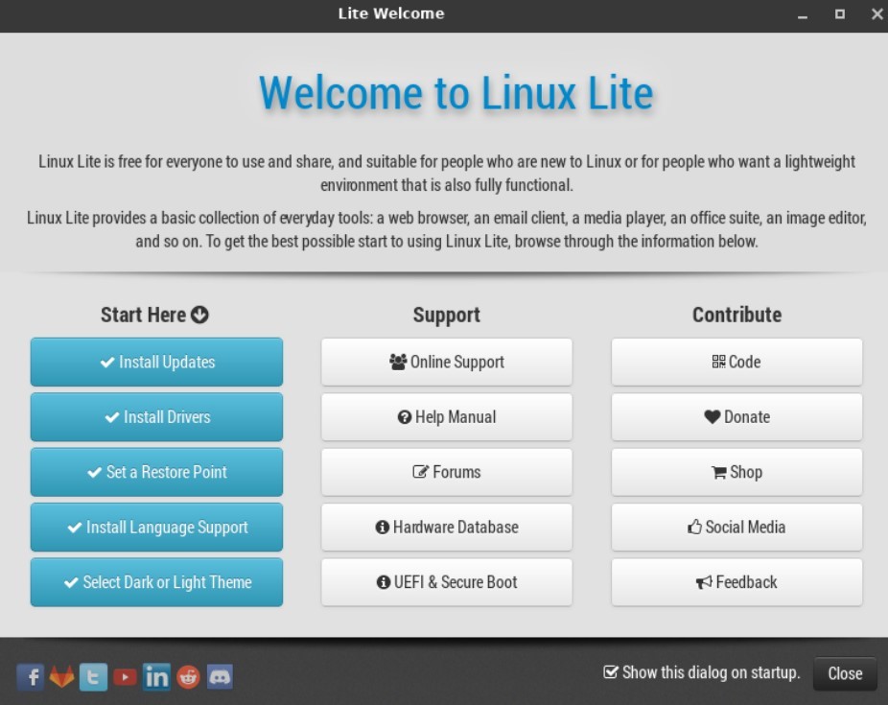Open the Code contribute button

pyautogui.click(x=736, y=362)
